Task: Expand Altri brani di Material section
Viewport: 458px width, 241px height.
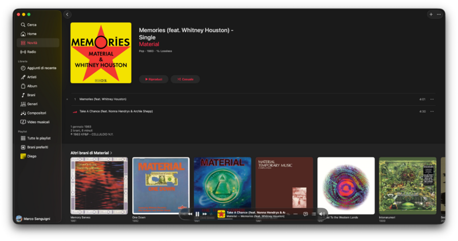Action: [x=91, y=153]
